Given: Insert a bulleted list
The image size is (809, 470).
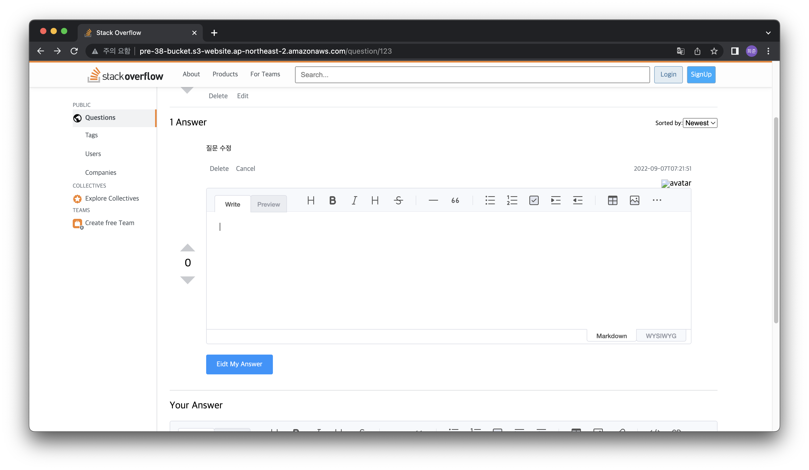Looking at the screenshot, I should tap(490, 201).
